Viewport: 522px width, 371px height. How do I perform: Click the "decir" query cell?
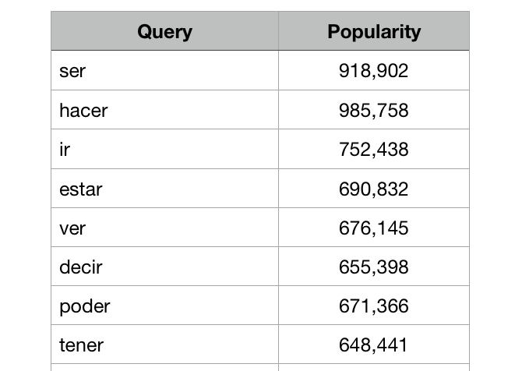click(164, 267)
